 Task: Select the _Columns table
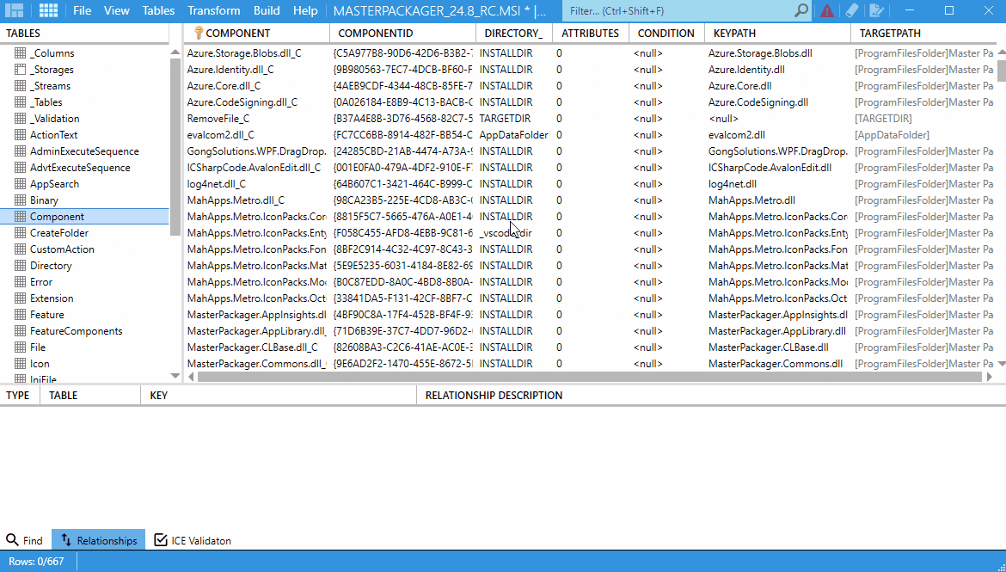click(52, 53)
